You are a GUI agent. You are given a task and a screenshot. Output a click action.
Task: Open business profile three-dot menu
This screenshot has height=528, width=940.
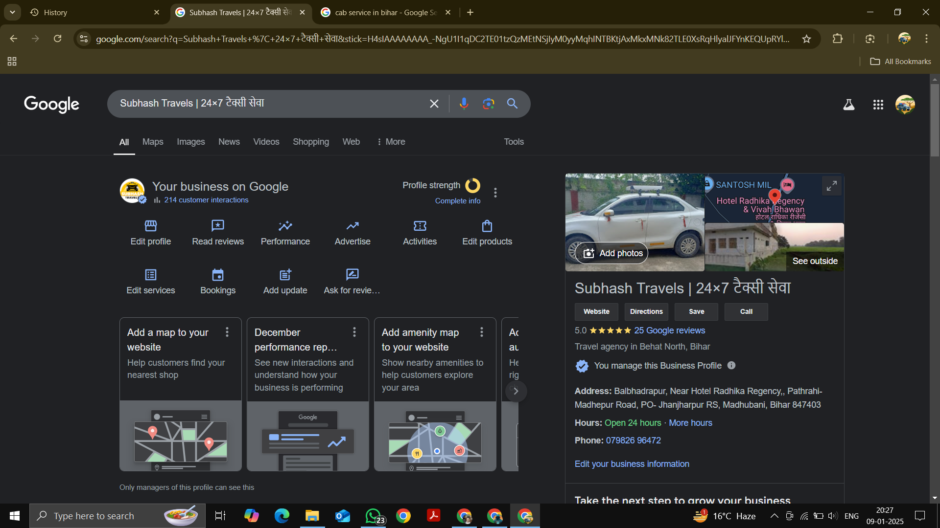495,193
